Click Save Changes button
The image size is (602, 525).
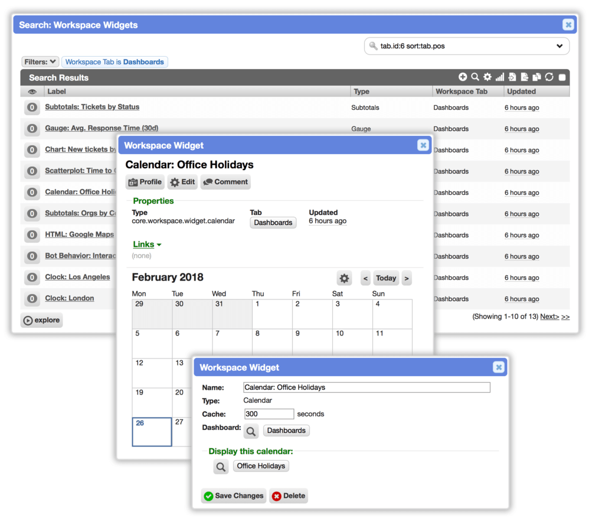point(234,496)
